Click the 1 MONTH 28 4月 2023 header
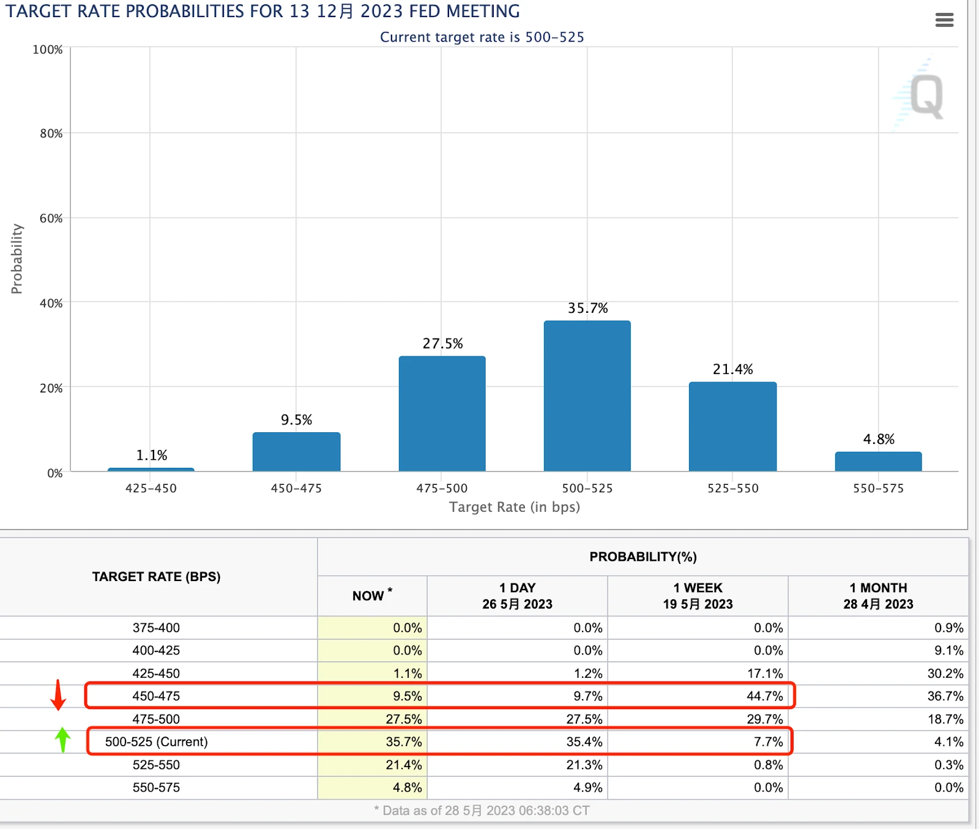979x829 pixels. coord(879,596)
